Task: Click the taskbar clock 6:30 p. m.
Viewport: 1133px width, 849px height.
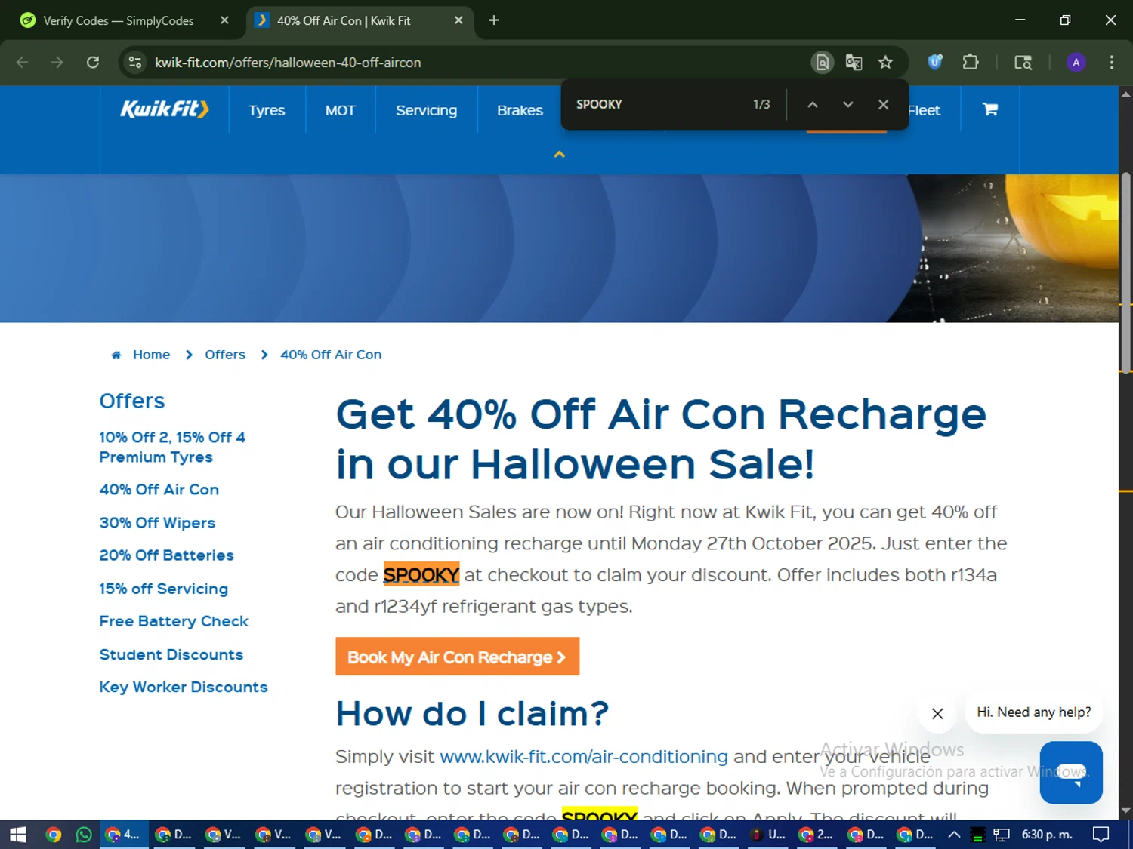Action: (1047, 835)
